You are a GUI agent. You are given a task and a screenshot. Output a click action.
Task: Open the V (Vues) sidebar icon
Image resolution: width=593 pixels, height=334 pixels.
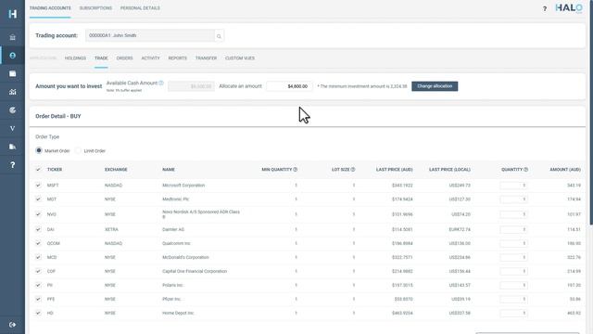(x=12, y=128)
